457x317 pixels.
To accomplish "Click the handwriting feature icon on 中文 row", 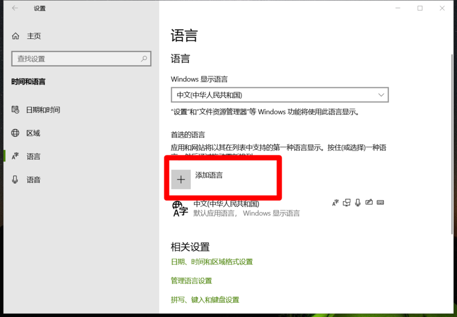I will click(369, 202).
